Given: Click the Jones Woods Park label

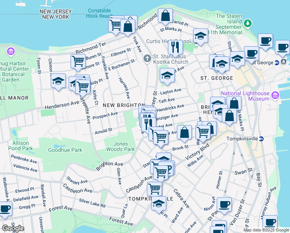Looking at the screenshot, I should click(121, 146).
